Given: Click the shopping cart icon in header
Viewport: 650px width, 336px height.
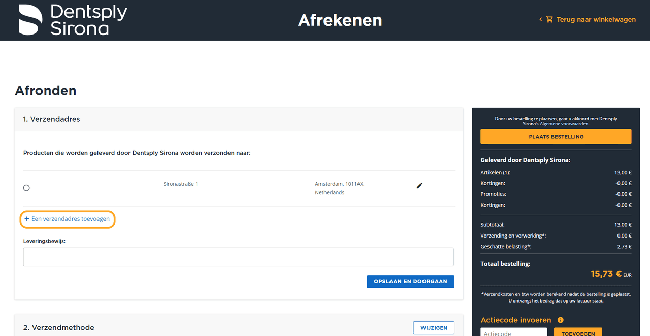Looking at the screenshot, I should [549, 20].
